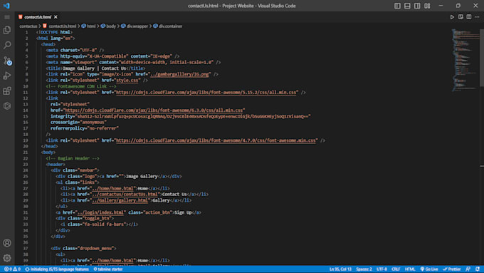
Task: Click the Ln 95, Col 13 cursor position
Action: tap(340, 269)
